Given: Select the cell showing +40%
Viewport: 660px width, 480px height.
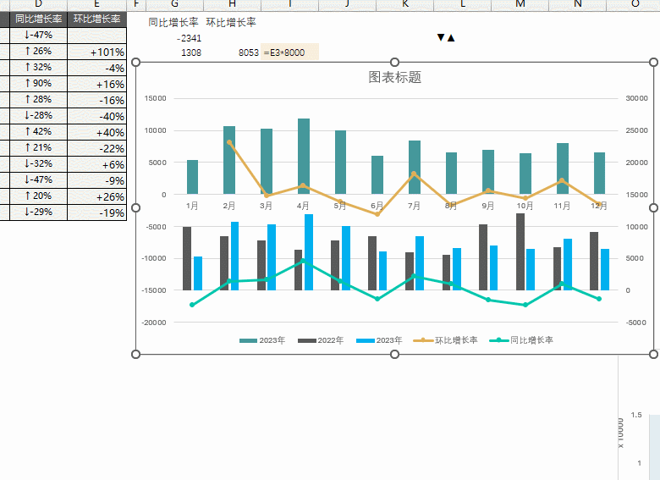Looking at the screenshot, I should (x=96, y=132).
